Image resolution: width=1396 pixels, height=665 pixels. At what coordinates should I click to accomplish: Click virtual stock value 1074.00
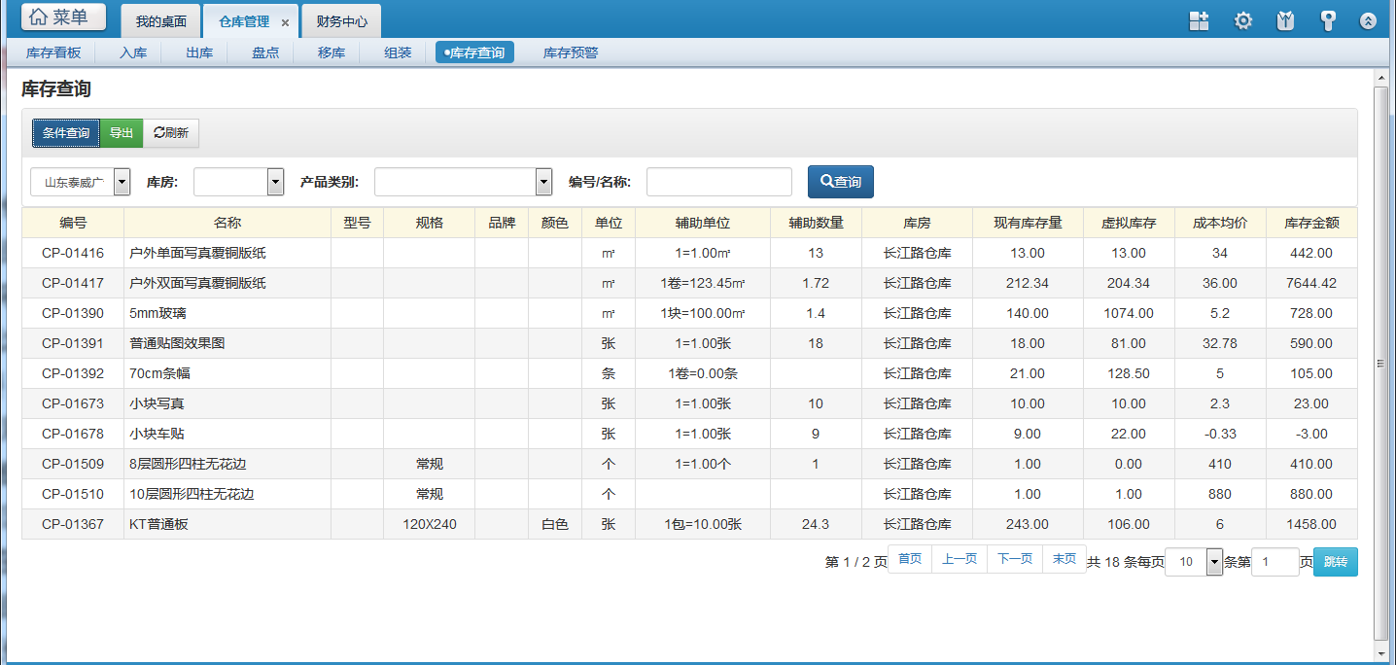[1129, 313]
